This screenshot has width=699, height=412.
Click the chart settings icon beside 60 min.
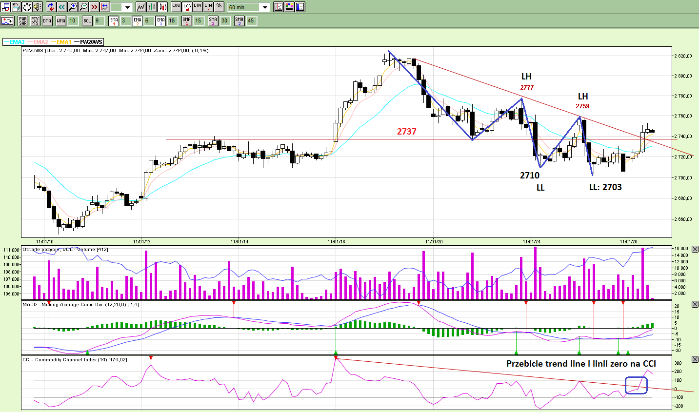click(x=279, y=7)
